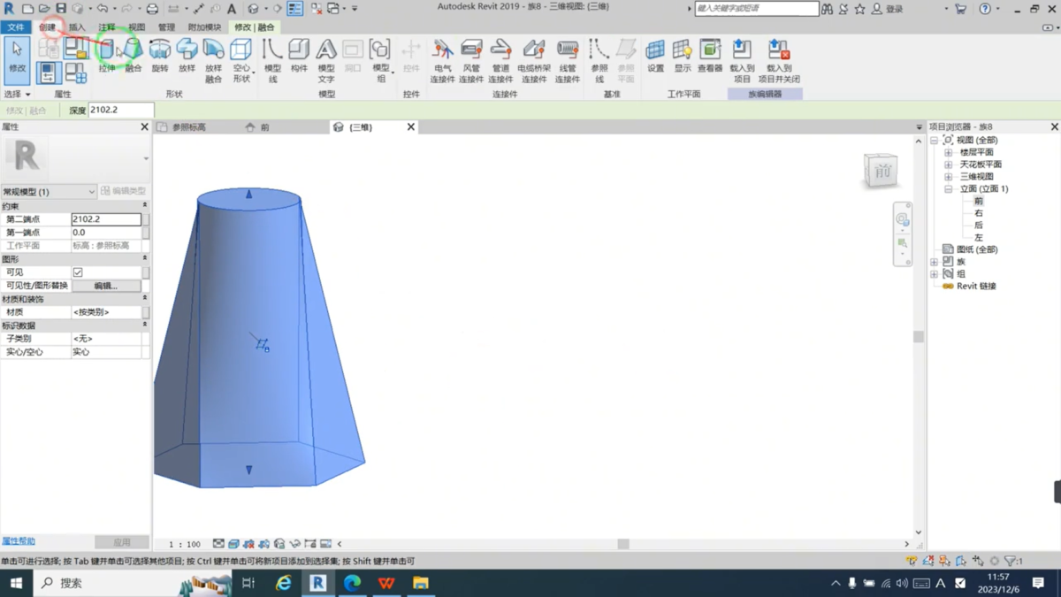
Task: Switch to the 视图 ribbon tab
Action: click(x=137, y=27)
